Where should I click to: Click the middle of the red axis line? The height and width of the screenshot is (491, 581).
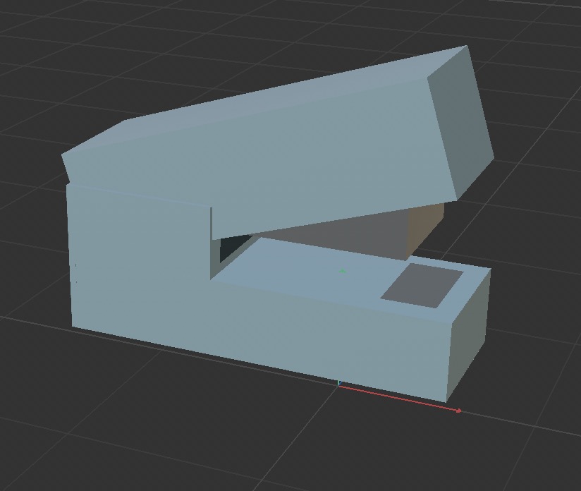[398, 398]
